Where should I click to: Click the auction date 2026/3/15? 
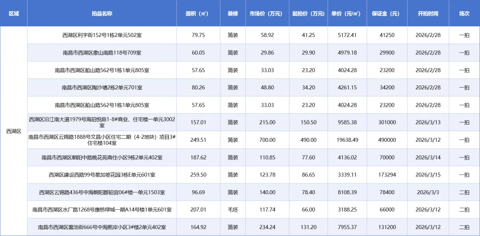click(428, 175)
